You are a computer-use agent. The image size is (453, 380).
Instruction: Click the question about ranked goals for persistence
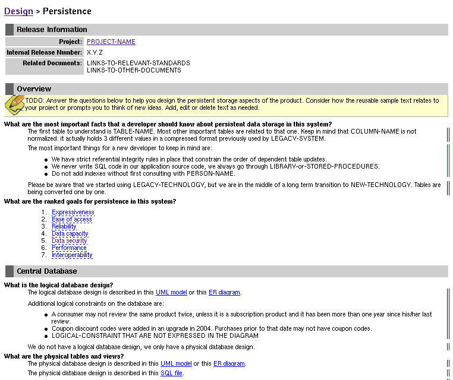click(x=90, y=202)
